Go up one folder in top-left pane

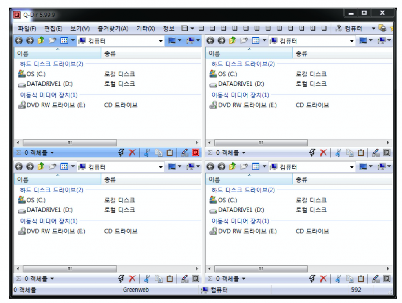pyautogui.click(x=41, y=40)
